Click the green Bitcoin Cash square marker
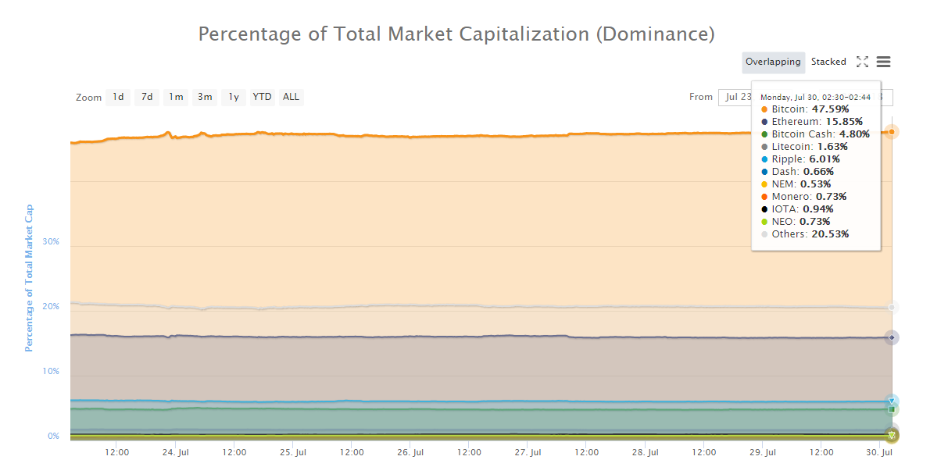948x467 pixels. (x=892, y=409)
